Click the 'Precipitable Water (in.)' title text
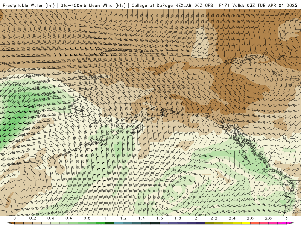The width and height of the screenshot is (301, 225). point(29,5)
